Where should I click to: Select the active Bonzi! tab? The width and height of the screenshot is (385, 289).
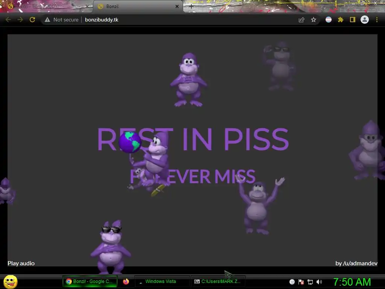138,6
